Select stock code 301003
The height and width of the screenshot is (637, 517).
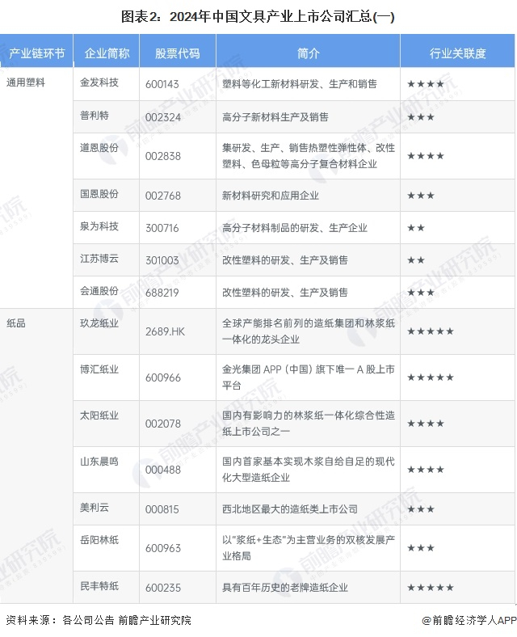pyautogui.click(x=162, y=260)
